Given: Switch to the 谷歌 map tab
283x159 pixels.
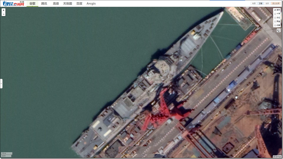Looking at the screenshot, I should [33, 4].
